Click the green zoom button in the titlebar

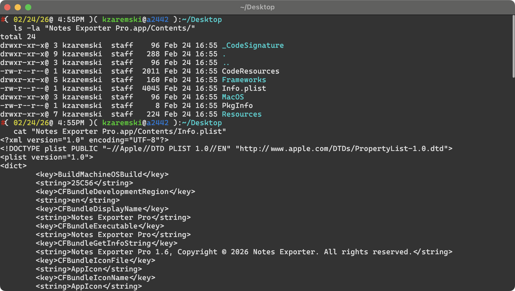28,7
